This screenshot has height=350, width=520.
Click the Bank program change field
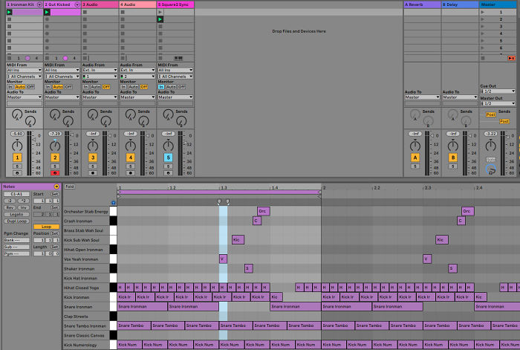[x=16, y=240]
